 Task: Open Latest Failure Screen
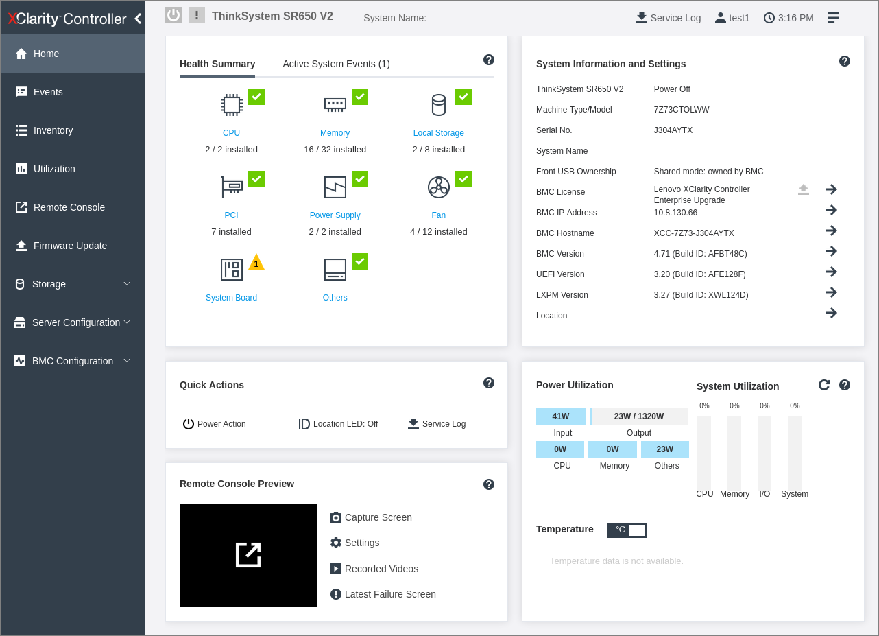(x=383, y=594)
